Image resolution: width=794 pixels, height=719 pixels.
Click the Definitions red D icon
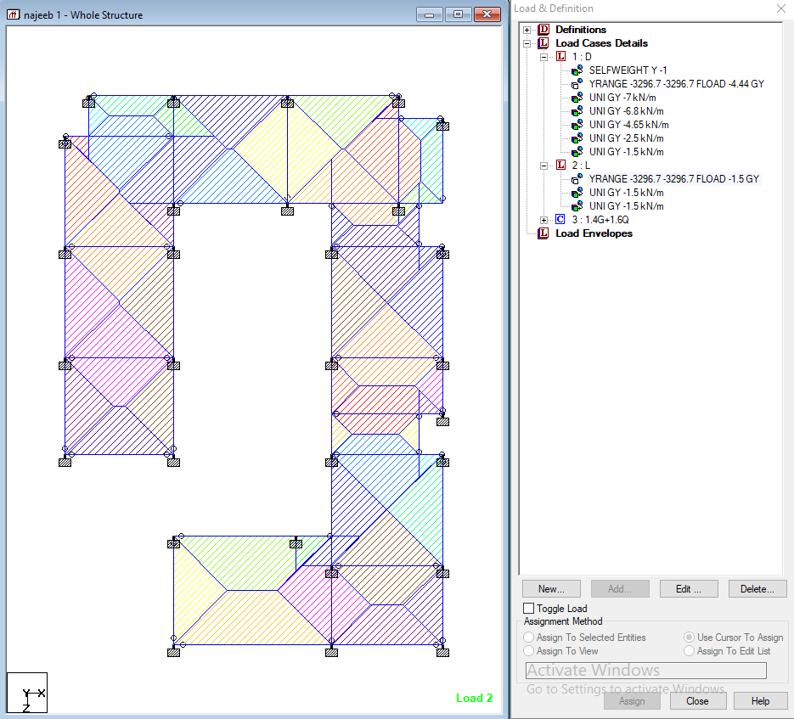[x=543, y=30]
